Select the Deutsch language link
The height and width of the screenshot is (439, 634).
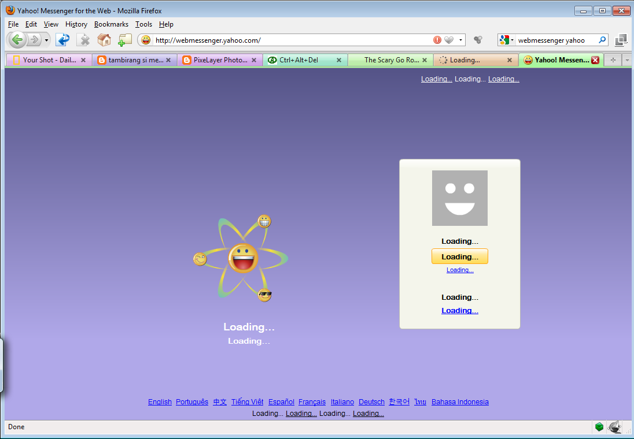pos(371,402)
